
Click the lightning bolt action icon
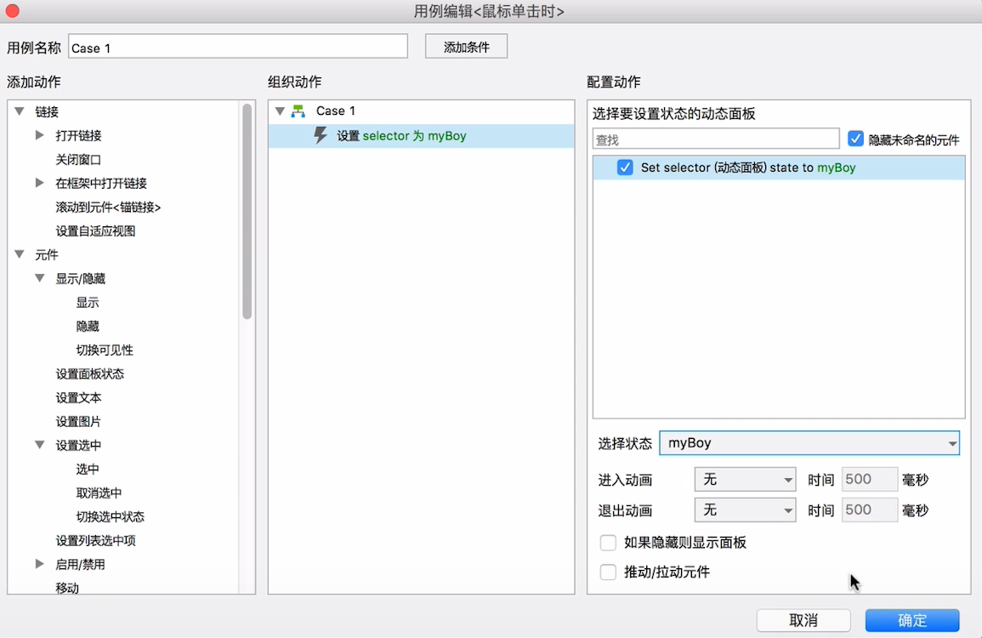[x=321, y=135]
